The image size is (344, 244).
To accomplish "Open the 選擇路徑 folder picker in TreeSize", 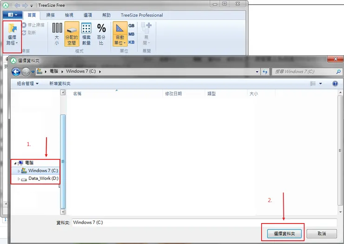I will pos(12,34).
